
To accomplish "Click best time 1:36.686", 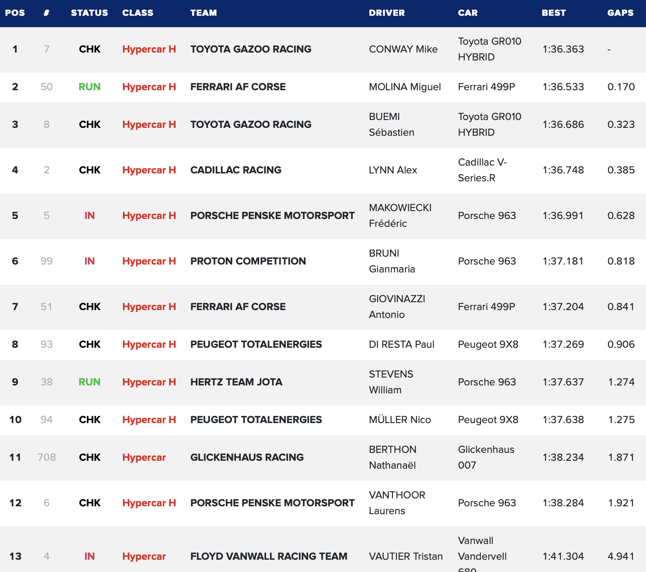I will pyautogui.click(x=563, y=124).
